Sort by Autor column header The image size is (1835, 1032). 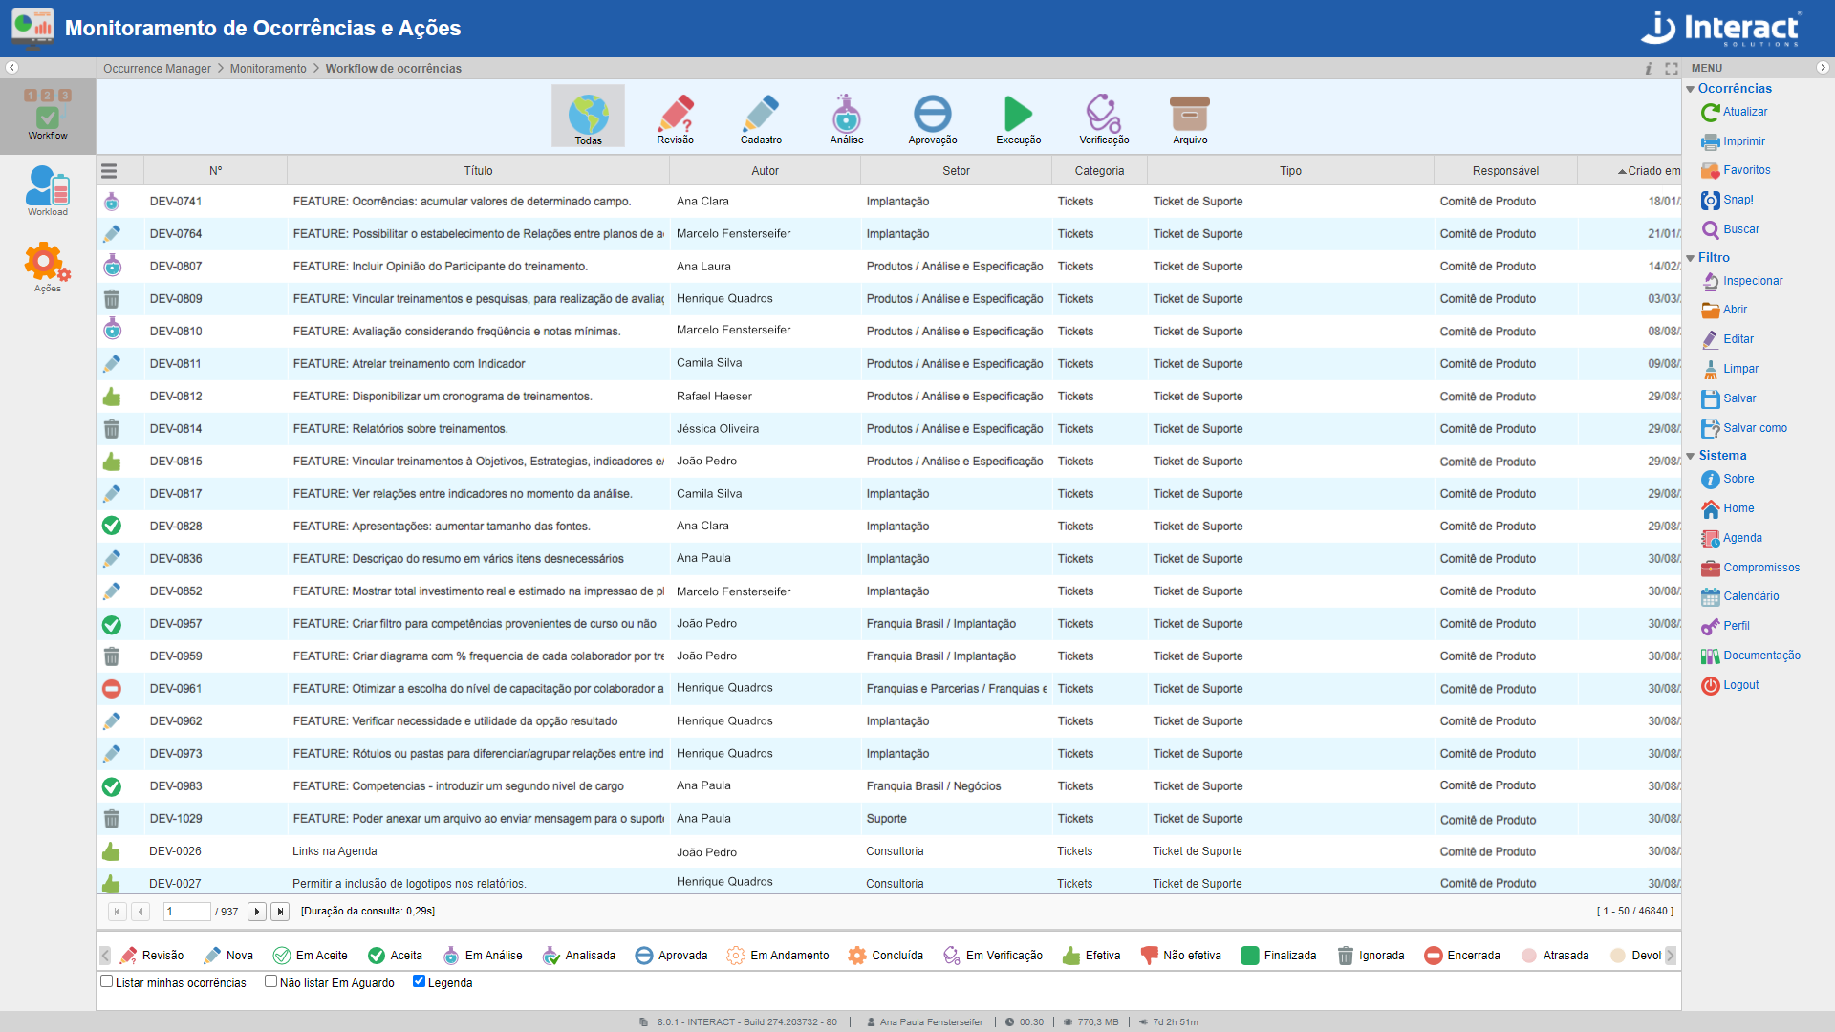(765, 171)
